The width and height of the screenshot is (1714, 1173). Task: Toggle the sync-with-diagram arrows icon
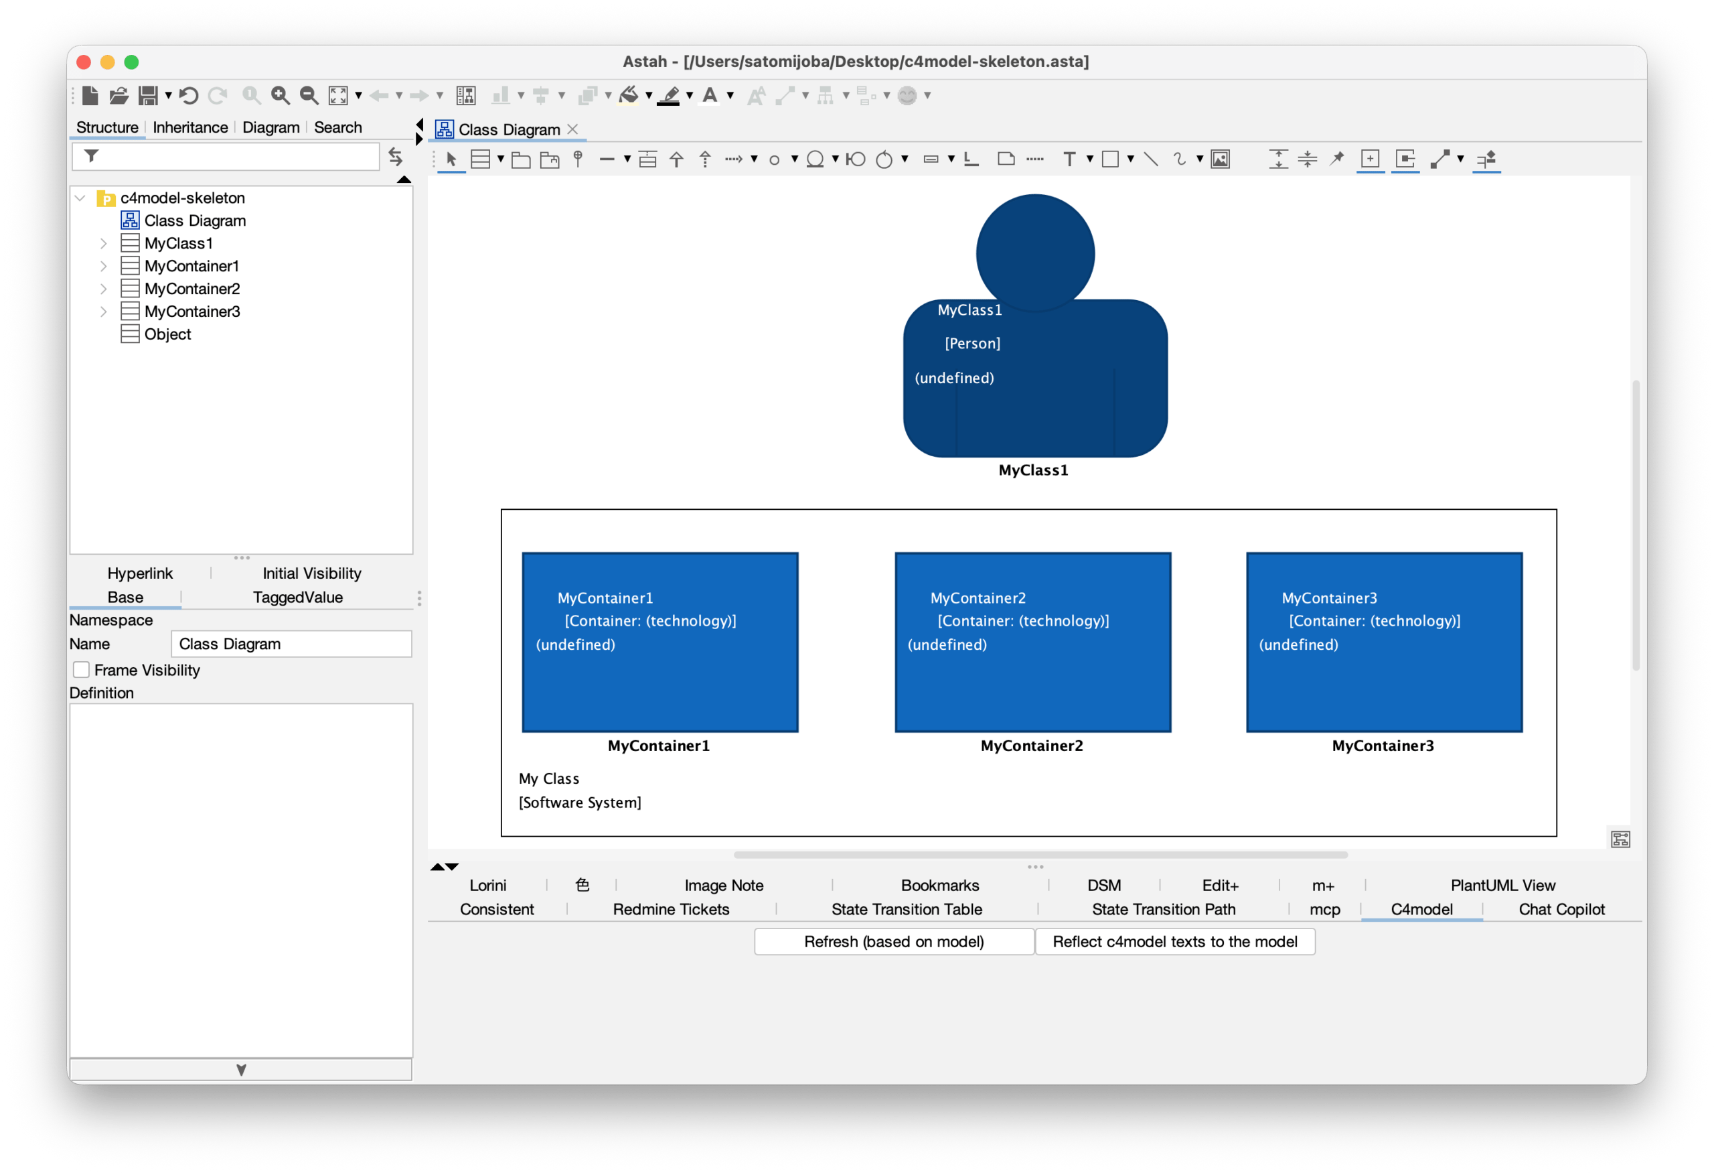(x=395, y=156)
